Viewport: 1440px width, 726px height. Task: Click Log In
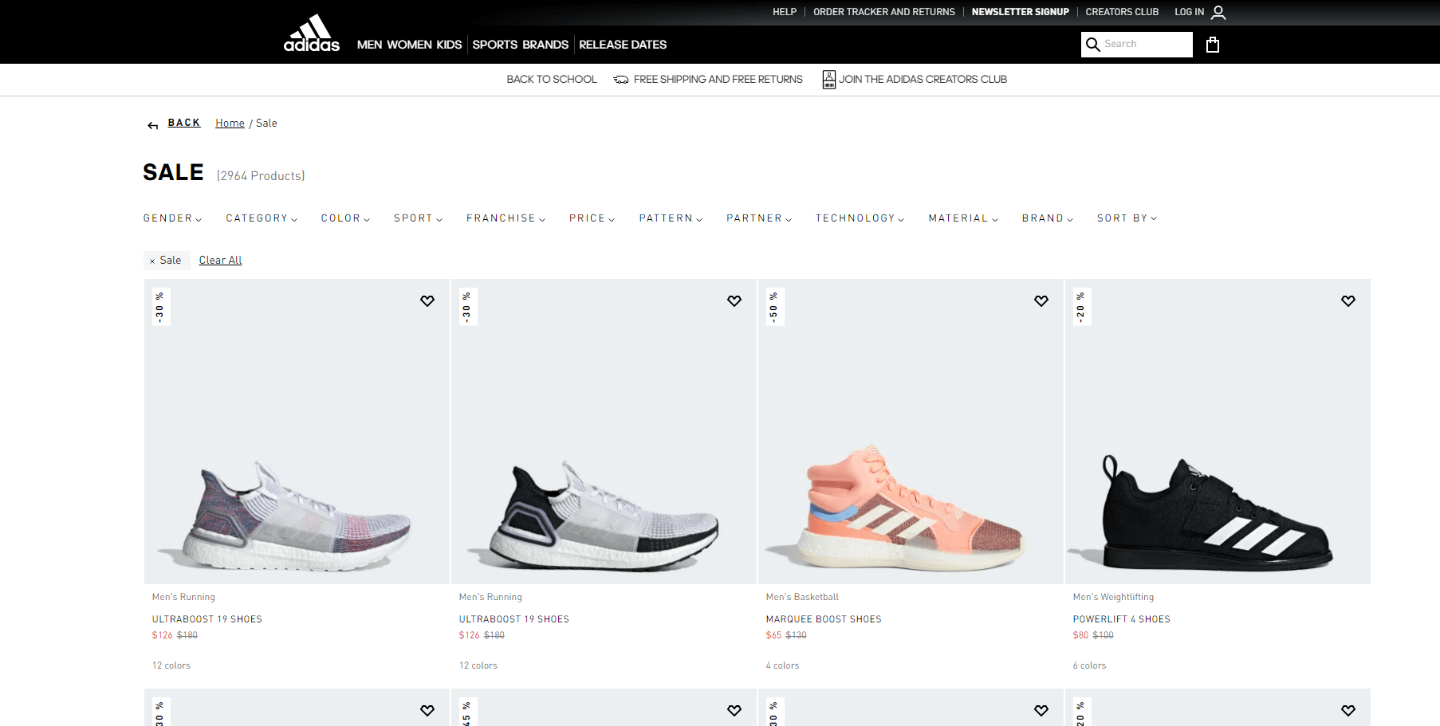(x=1189, y=12)
